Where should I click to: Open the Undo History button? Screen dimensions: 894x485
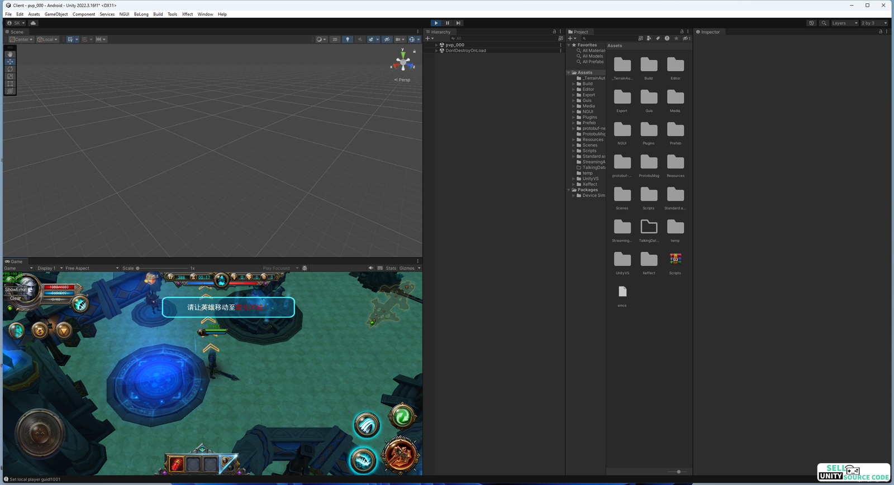[811, 23]
